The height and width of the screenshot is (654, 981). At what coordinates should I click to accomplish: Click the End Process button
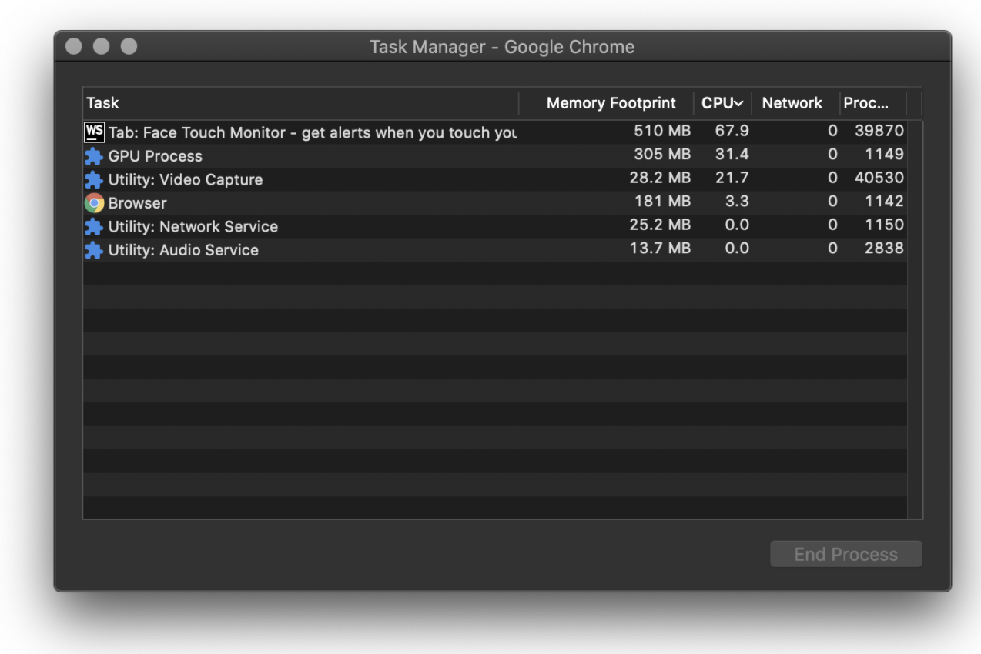click(846, 554)
